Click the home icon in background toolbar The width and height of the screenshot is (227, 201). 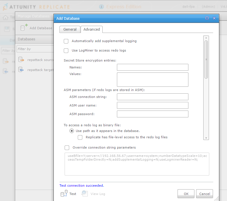5,17
